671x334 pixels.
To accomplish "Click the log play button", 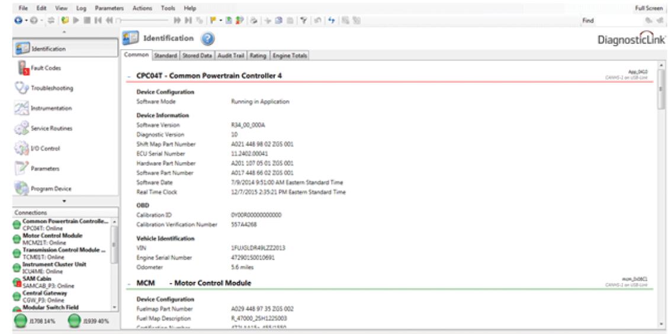I will pos(76,20).
